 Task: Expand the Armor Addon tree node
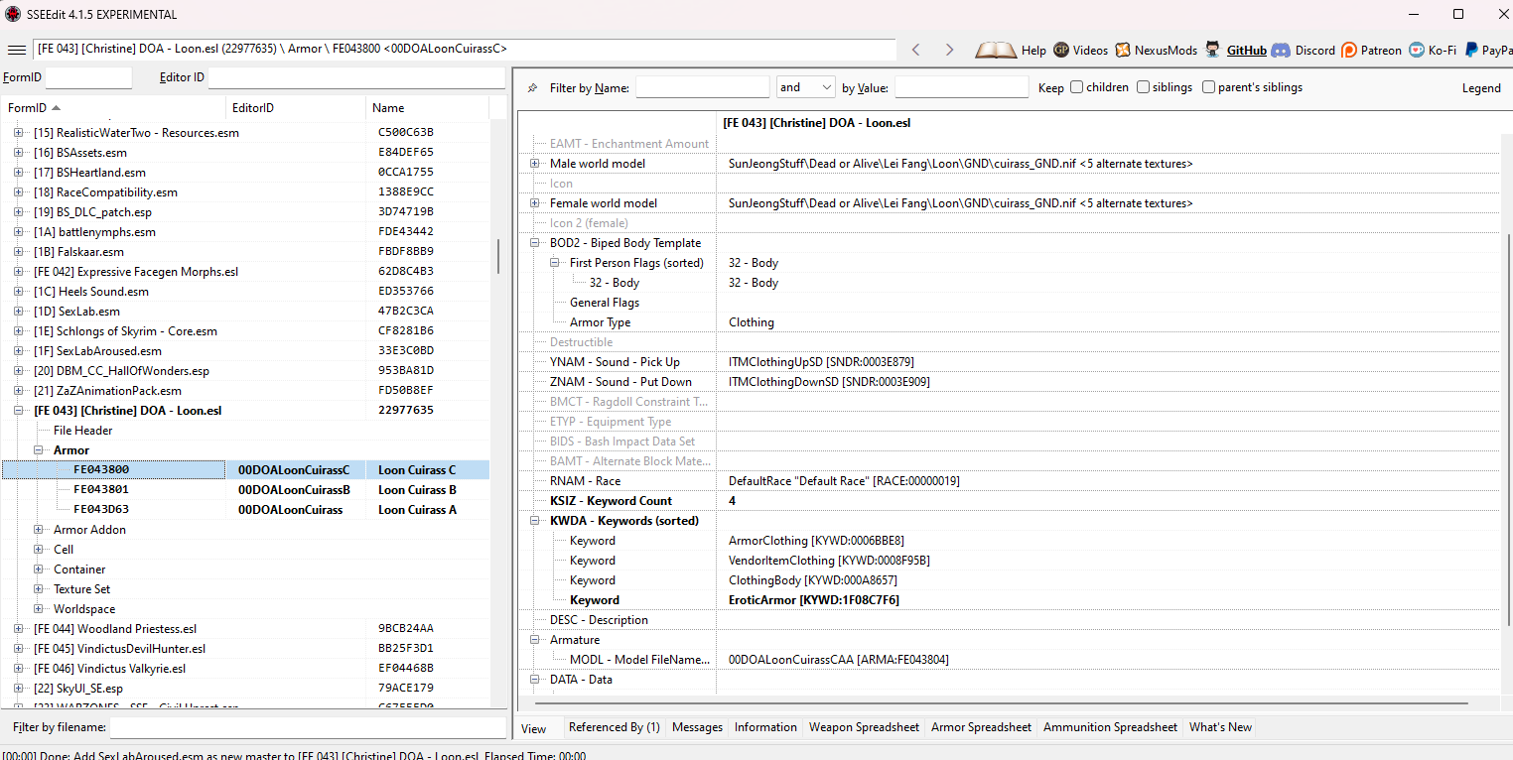40,530
